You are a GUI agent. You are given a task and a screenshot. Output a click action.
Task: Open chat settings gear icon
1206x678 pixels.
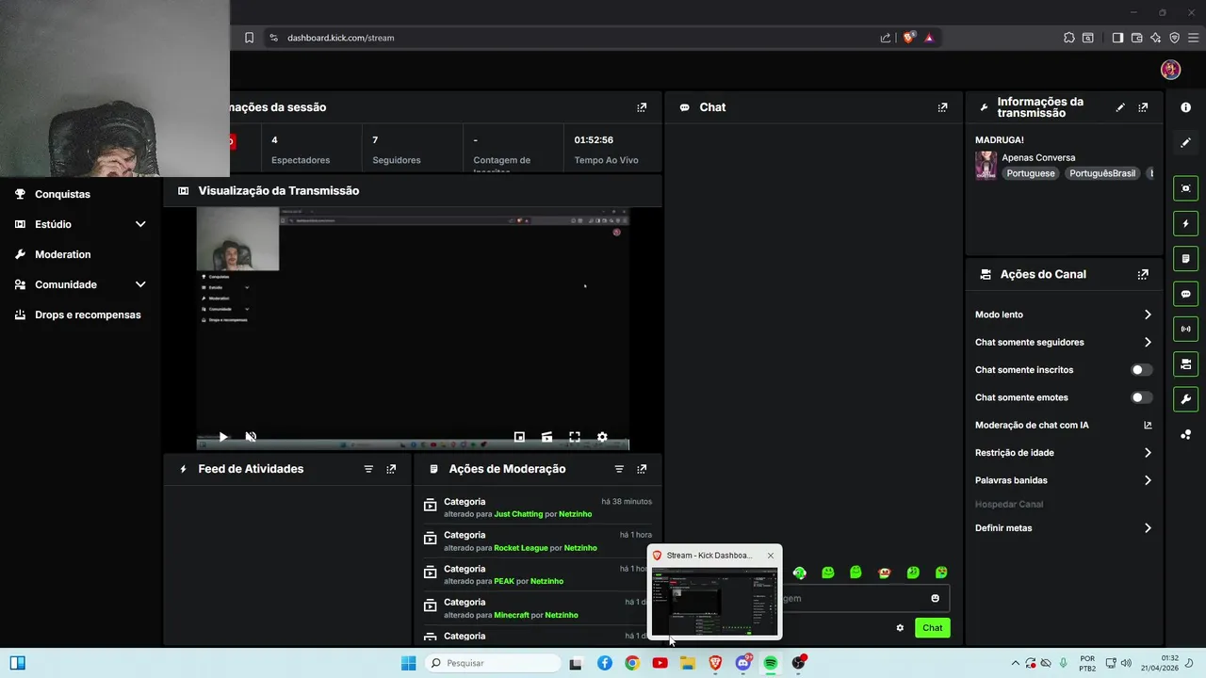[900, 628]
